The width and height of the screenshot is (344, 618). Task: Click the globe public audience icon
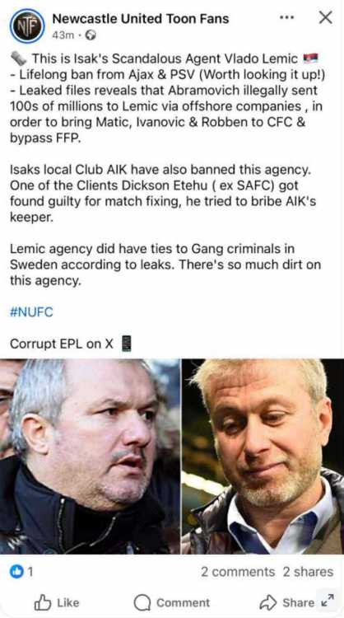tap(91, 35)
